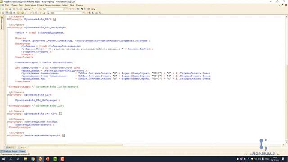Image resolution: width=288 pixels, height=162 pixels.
Task: Create a new document with the New icon
Action: tap(3, 9)
